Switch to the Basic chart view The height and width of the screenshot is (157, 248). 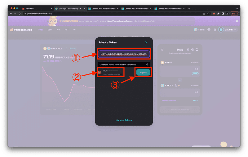pyautogui.click(x=73, y=49)
